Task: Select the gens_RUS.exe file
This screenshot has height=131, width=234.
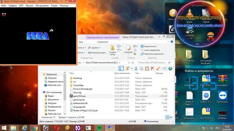Action: pos(79,96)
